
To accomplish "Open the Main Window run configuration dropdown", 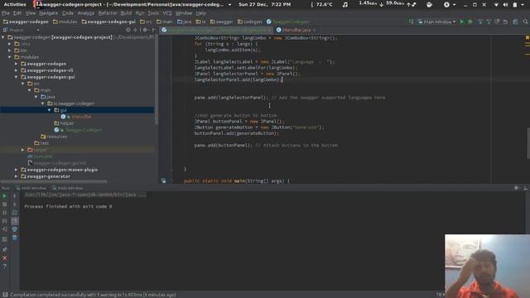I will tap(438, 22).
